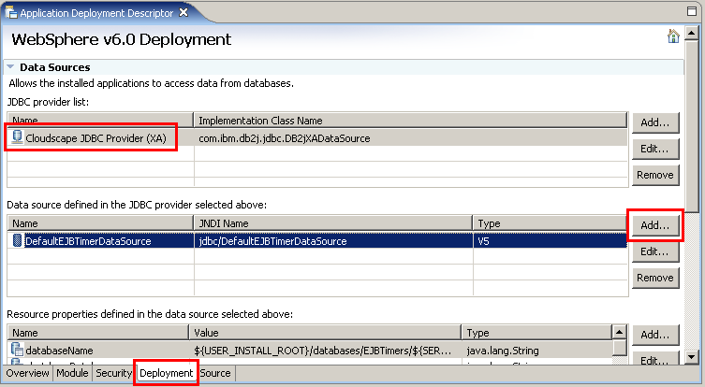Click the resource properties table scroll-up arrow

pos(620,332)
